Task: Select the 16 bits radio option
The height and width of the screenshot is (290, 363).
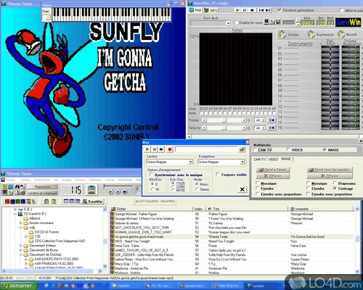Action: 152,189
